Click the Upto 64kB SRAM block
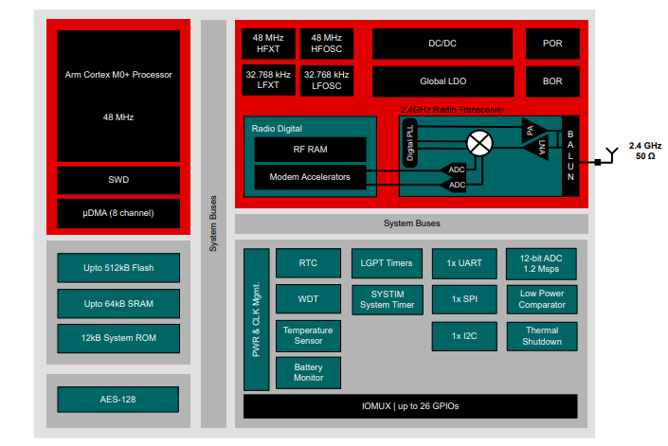The width and height of the screenshot is (668, 446). pyautogui.click(x=118, y=303)
